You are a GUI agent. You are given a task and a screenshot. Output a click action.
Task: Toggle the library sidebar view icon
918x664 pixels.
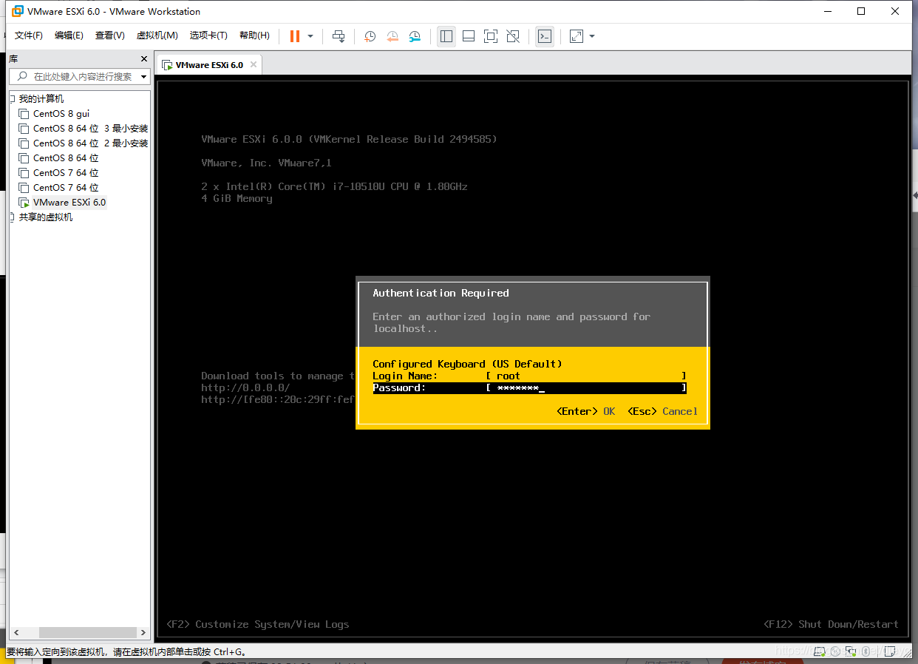click(x=446, y=36)
